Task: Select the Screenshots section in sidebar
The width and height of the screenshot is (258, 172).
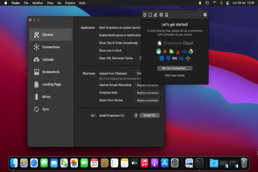Action: 51,72
